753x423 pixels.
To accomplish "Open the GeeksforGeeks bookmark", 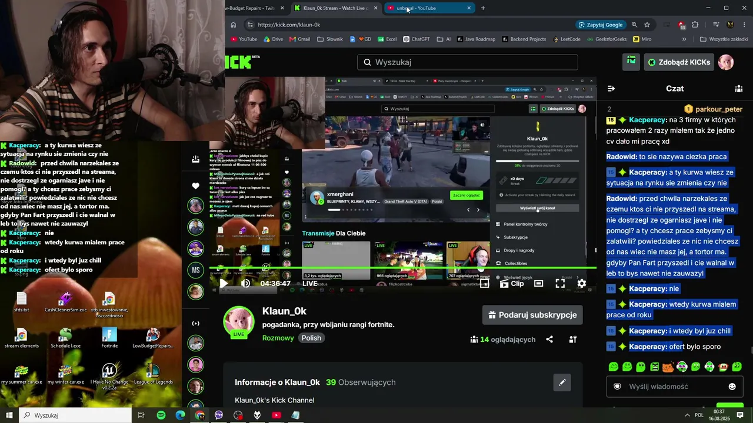I will pyautogui.click(x=606, y=39).
